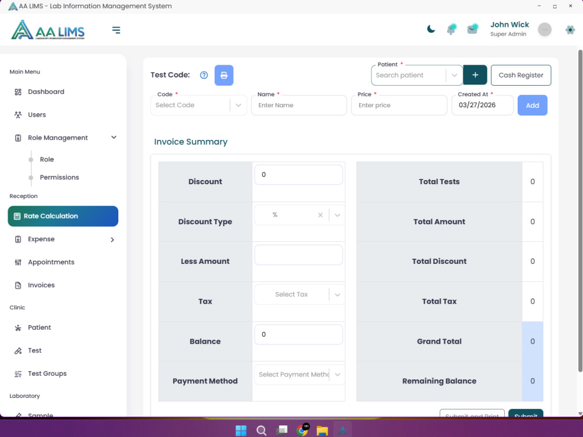Image resolution: width=583 pixels, height=437 pixels.
Task: Open the notifications bell
Action: pos(451,29)
